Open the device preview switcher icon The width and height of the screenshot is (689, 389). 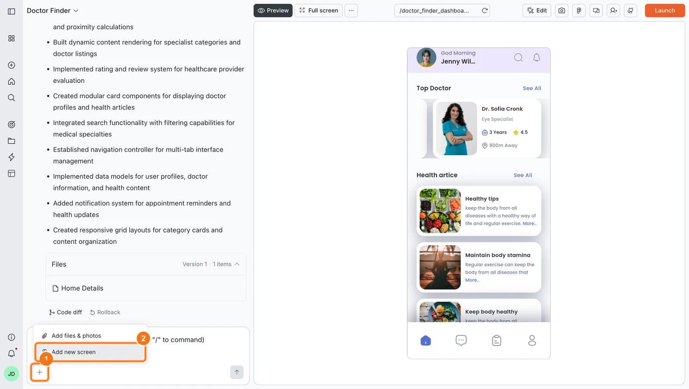point(596,10)
